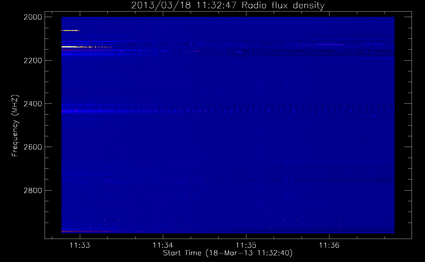The image size is (425, 262).
Task: Click the 11:33 time tick label
Action: [80, 245]
